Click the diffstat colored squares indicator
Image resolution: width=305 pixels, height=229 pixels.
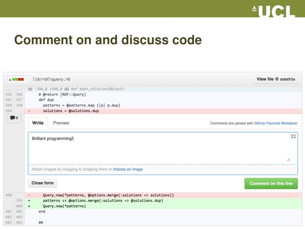(18, 80)
